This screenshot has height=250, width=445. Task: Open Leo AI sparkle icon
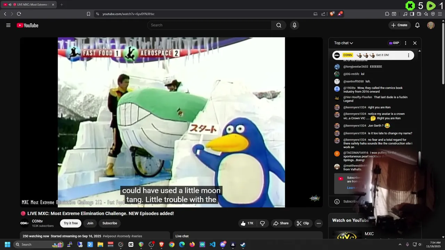(x=426, y=14)
